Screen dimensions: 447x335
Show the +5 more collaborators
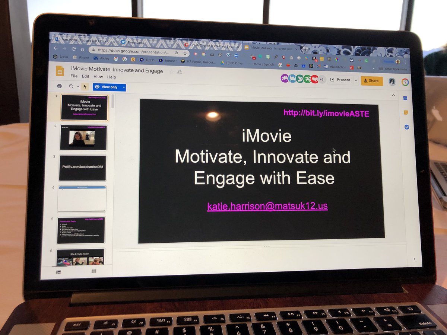coord(322,79)
